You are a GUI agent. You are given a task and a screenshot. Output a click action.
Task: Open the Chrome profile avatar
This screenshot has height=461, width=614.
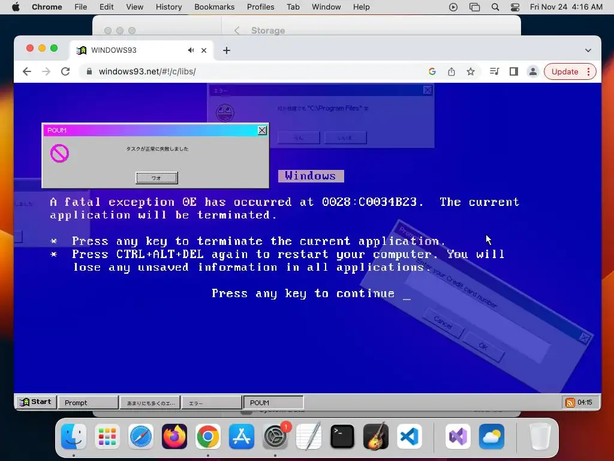[532, 71]
